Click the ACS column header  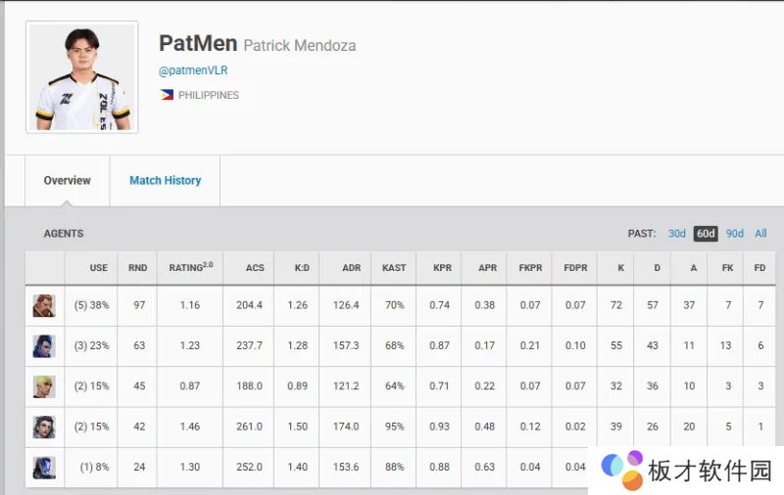coord(255,267)
